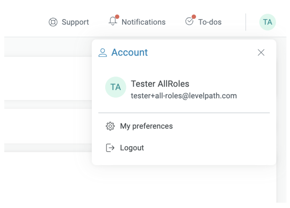
Task: Open the To-dos checkmark icon
Action: pyautogui.click(x=189, y=21)
